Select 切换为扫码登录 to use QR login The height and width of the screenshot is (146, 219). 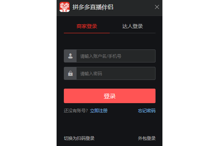79,138
